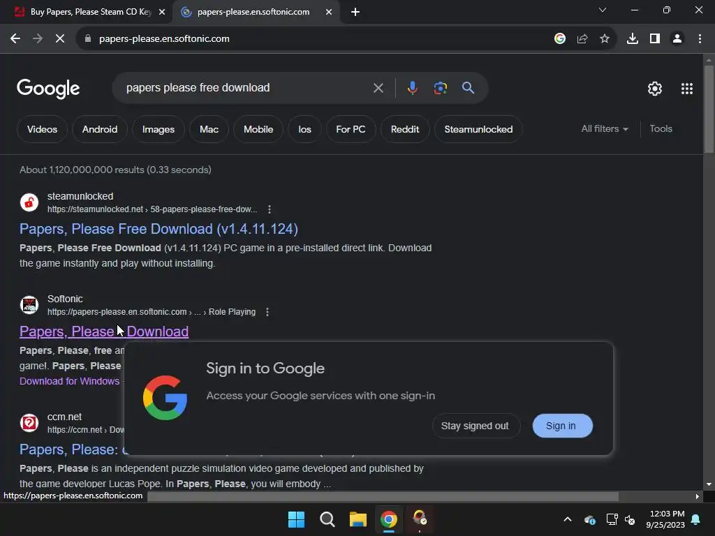Click Stay signed out
Screen dimensions: 715x536
click(475, 426)
